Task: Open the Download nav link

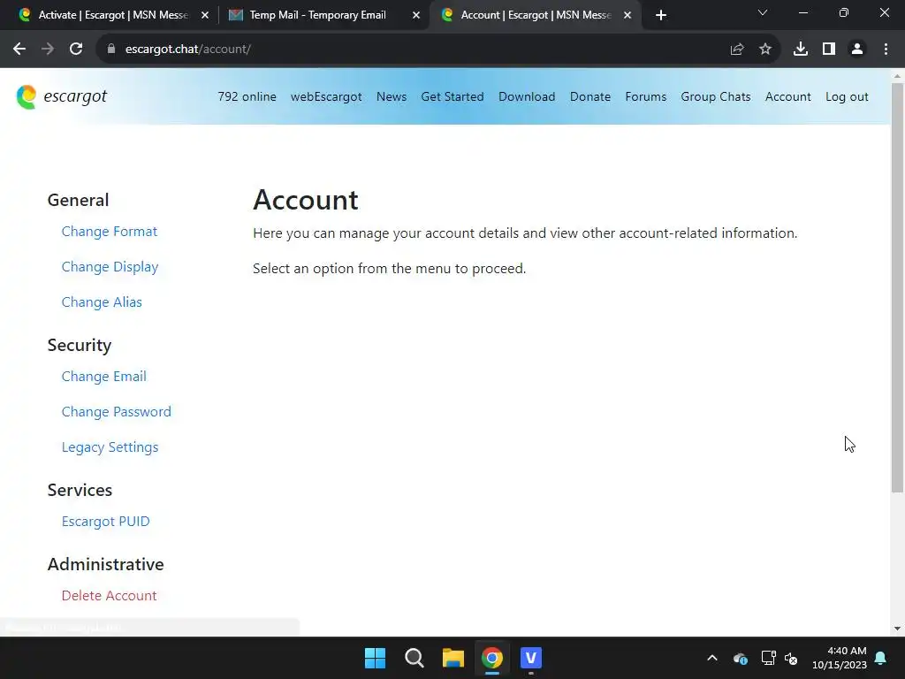Action: coord(527,97)
